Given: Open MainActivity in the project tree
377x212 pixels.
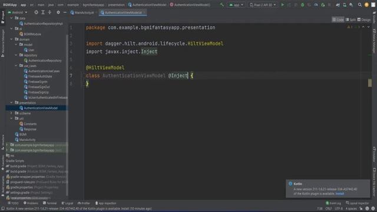Looking at the screenshot, I should click(x=25, y=140).
